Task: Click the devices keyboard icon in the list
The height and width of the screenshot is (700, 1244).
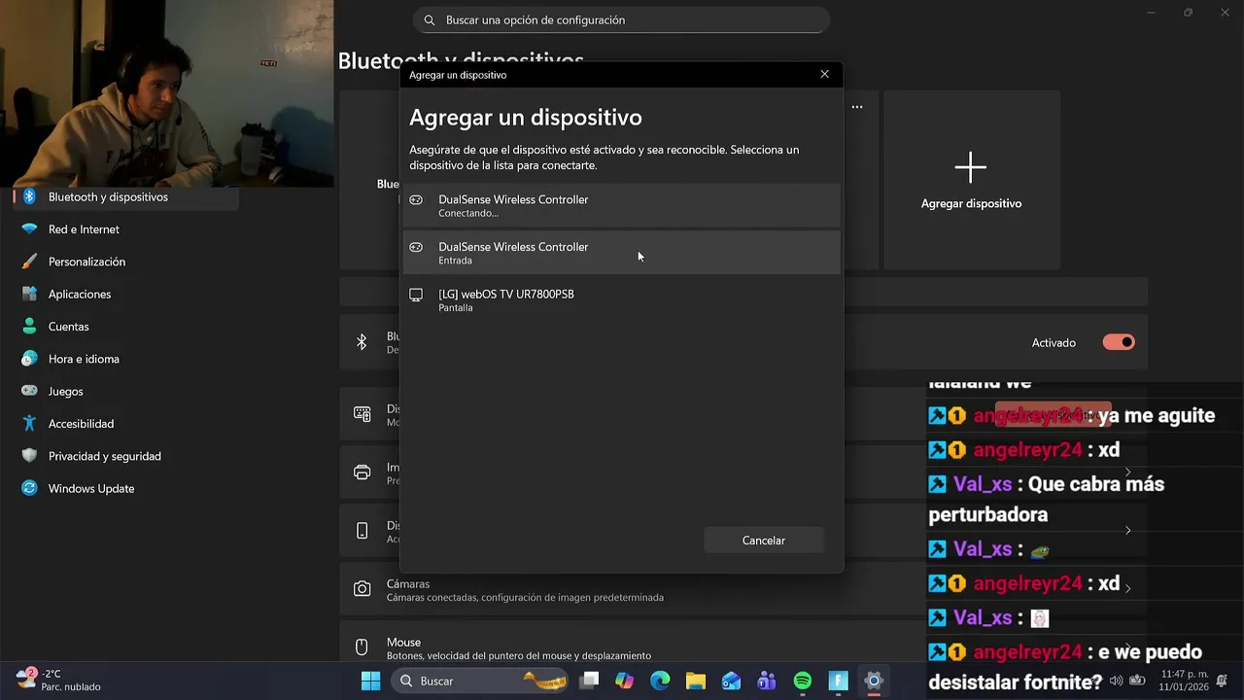Action: (x=362, y=414)
